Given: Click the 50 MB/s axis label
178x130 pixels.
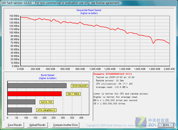Looking at the screenshot, I should pos(15,49).
